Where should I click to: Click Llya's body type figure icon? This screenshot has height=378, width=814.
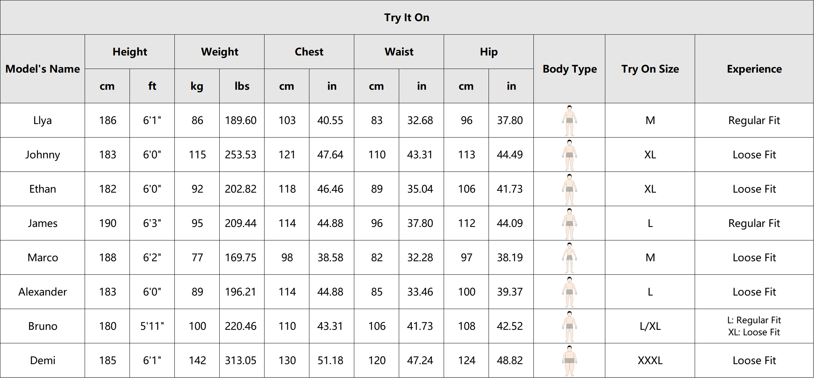point(569,120)
